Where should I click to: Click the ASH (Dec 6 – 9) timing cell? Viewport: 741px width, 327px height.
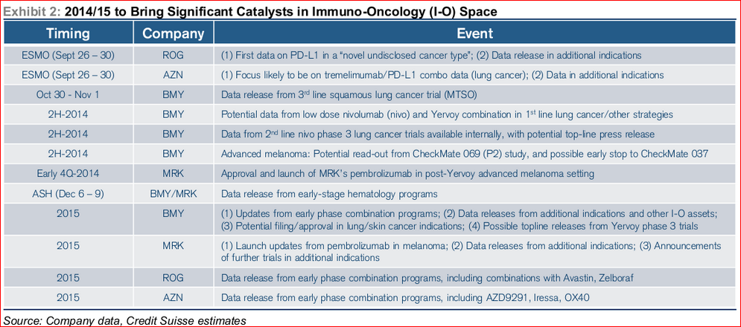69,193
